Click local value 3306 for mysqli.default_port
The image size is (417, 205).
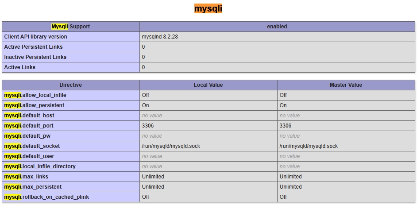click(x=148, y=126)
